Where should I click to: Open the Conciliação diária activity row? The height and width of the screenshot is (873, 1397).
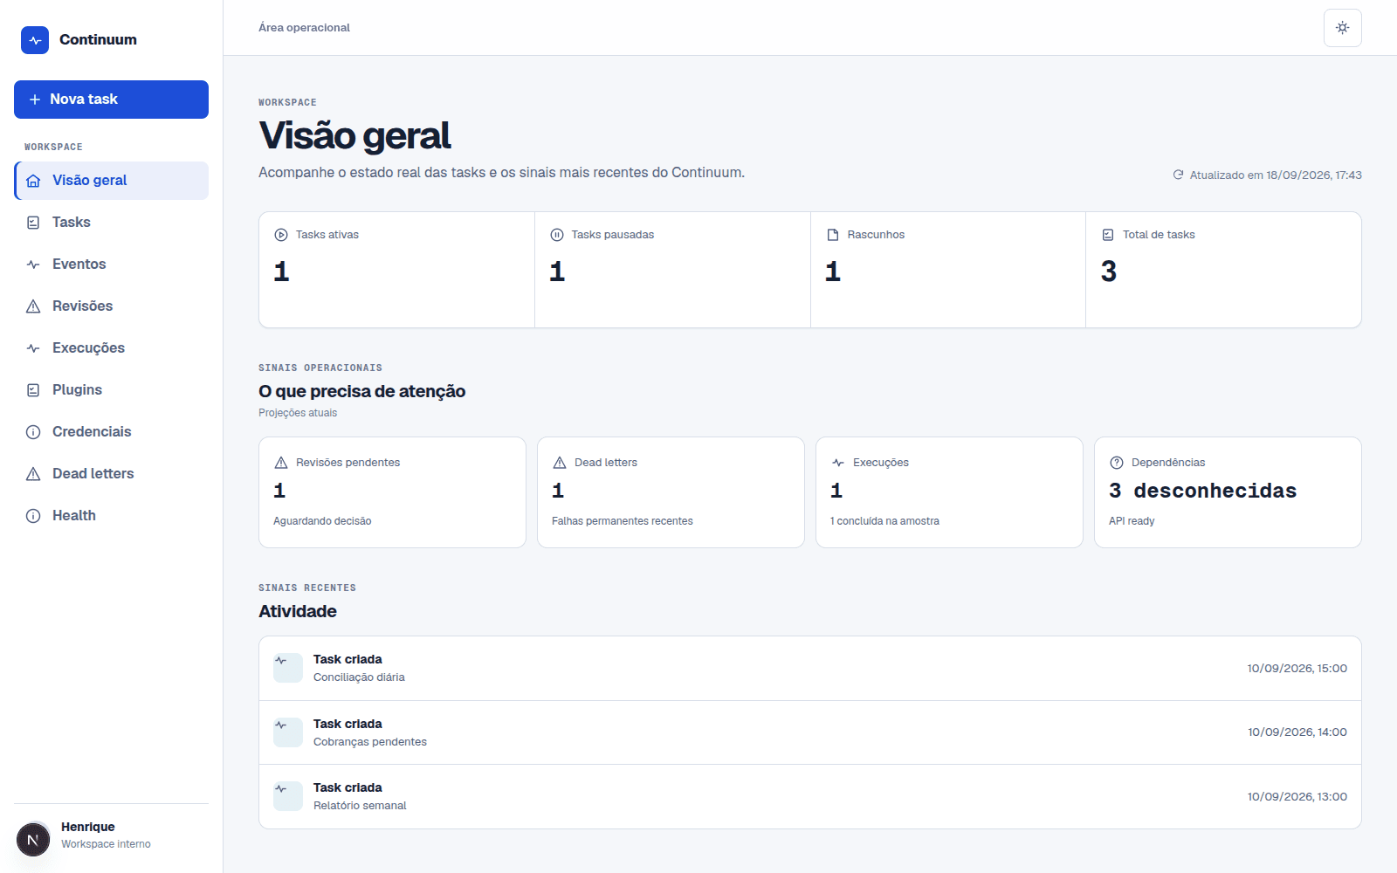tap(810, 668)
